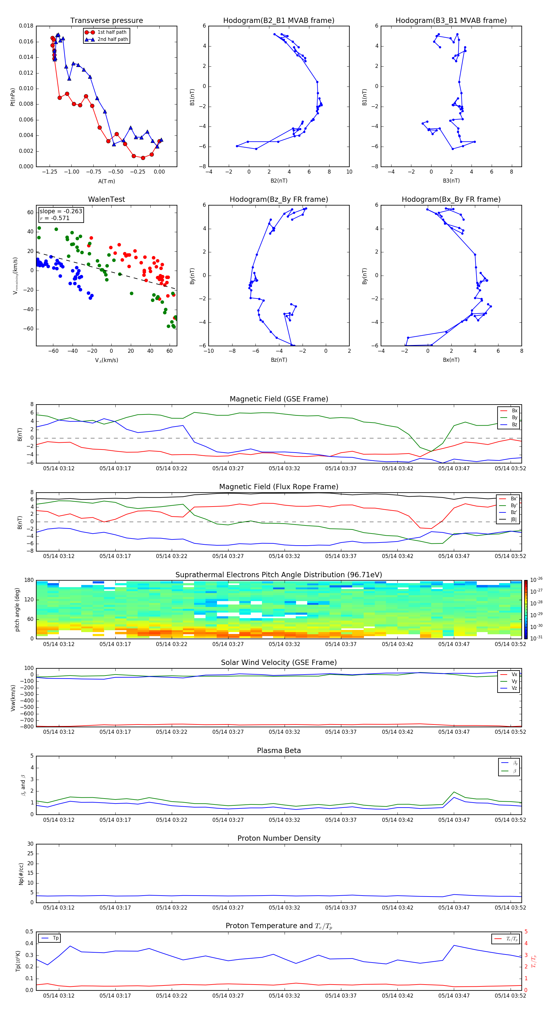Click the 'WalenTest' plot title
The width and height of the screenshot is (558, 1023).
click(106, 199)
